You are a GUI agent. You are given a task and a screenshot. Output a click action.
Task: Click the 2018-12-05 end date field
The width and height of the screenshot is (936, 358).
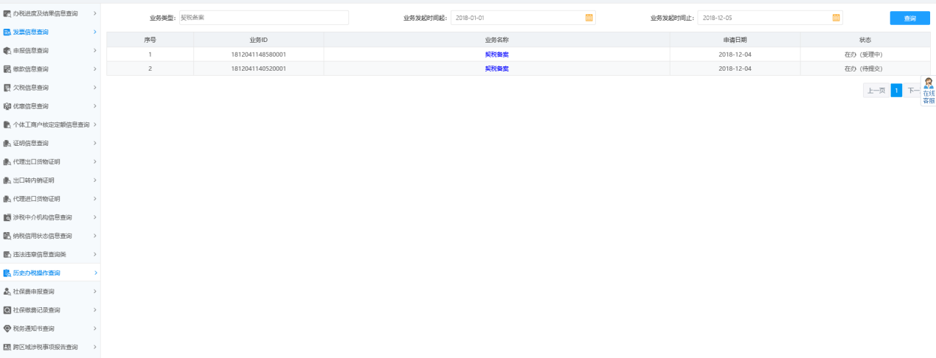click(770, 18)
